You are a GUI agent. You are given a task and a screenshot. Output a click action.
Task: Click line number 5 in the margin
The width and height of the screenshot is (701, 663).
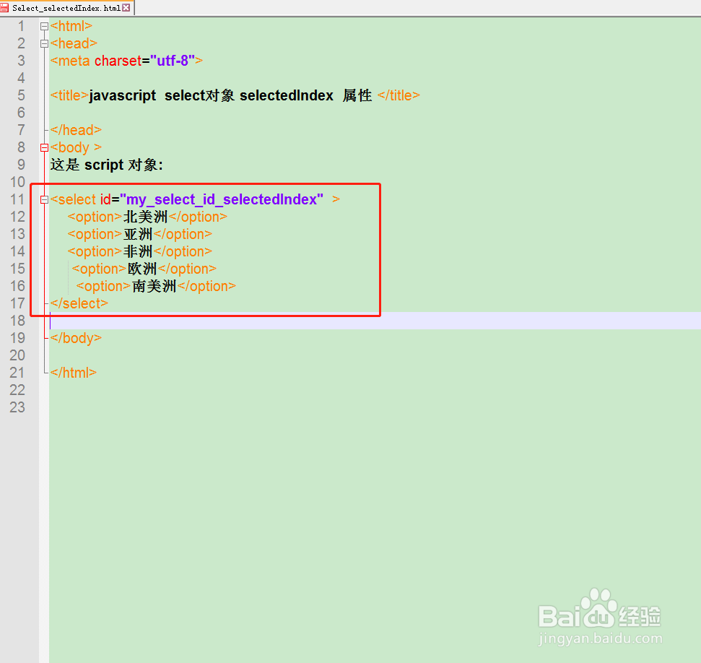tap(21, 95)
